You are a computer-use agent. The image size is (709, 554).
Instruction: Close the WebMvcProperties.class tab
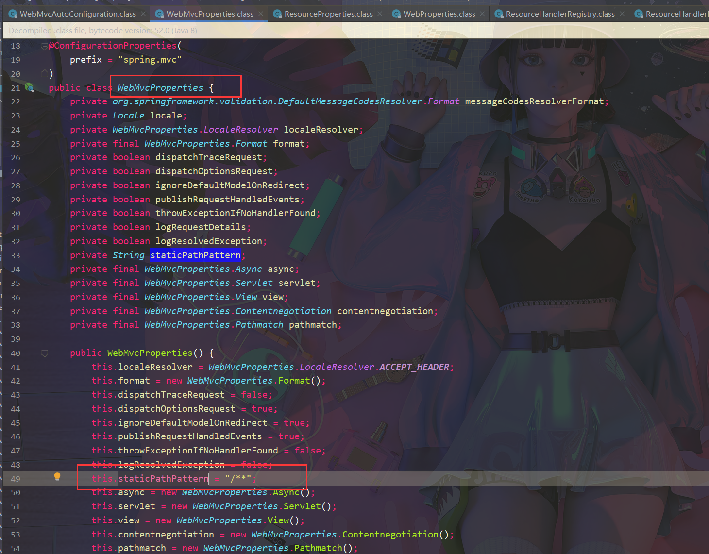261,14
